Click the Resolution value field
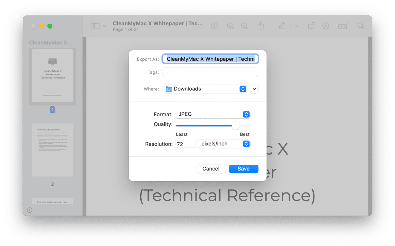 click(x=185, y=144)
